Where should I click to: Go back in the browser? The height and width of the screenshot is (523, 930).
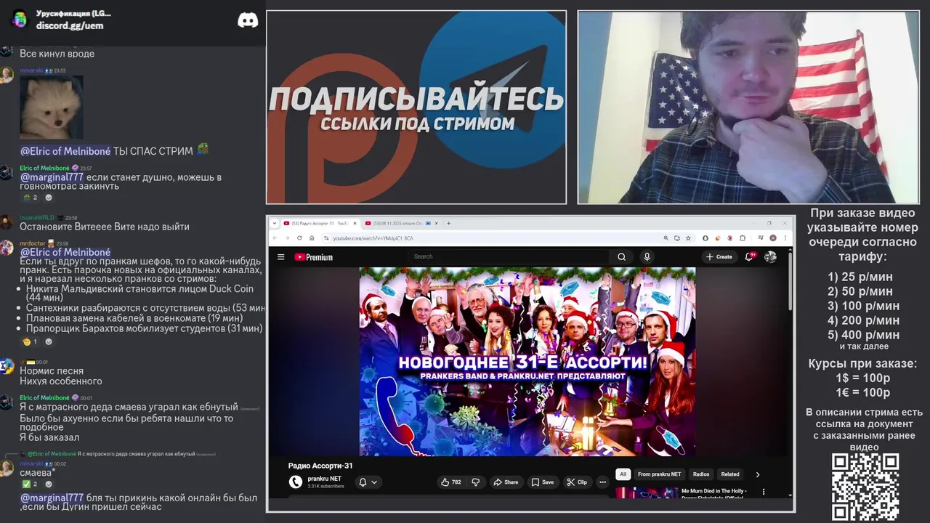275,238
